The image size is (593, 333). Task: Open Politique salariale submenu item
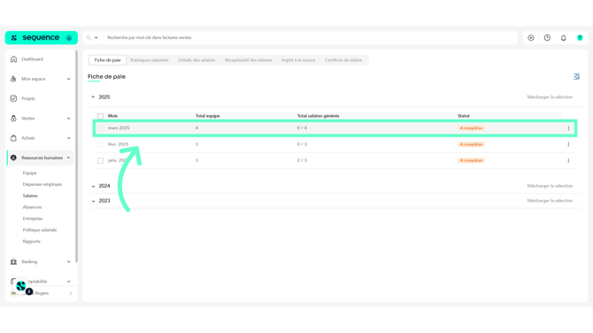[40, 230]
